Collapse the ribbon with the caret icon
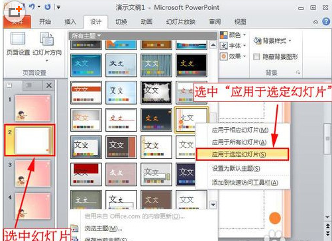The height and width of the screenshot is (241, 332). 315,22
